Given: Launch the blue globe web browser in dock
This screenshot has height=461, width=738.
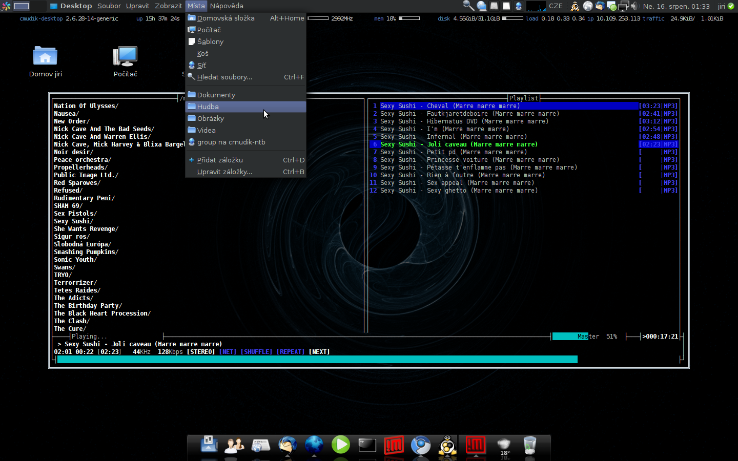Looking at the screenshot, I should click(x=314, y=445).
